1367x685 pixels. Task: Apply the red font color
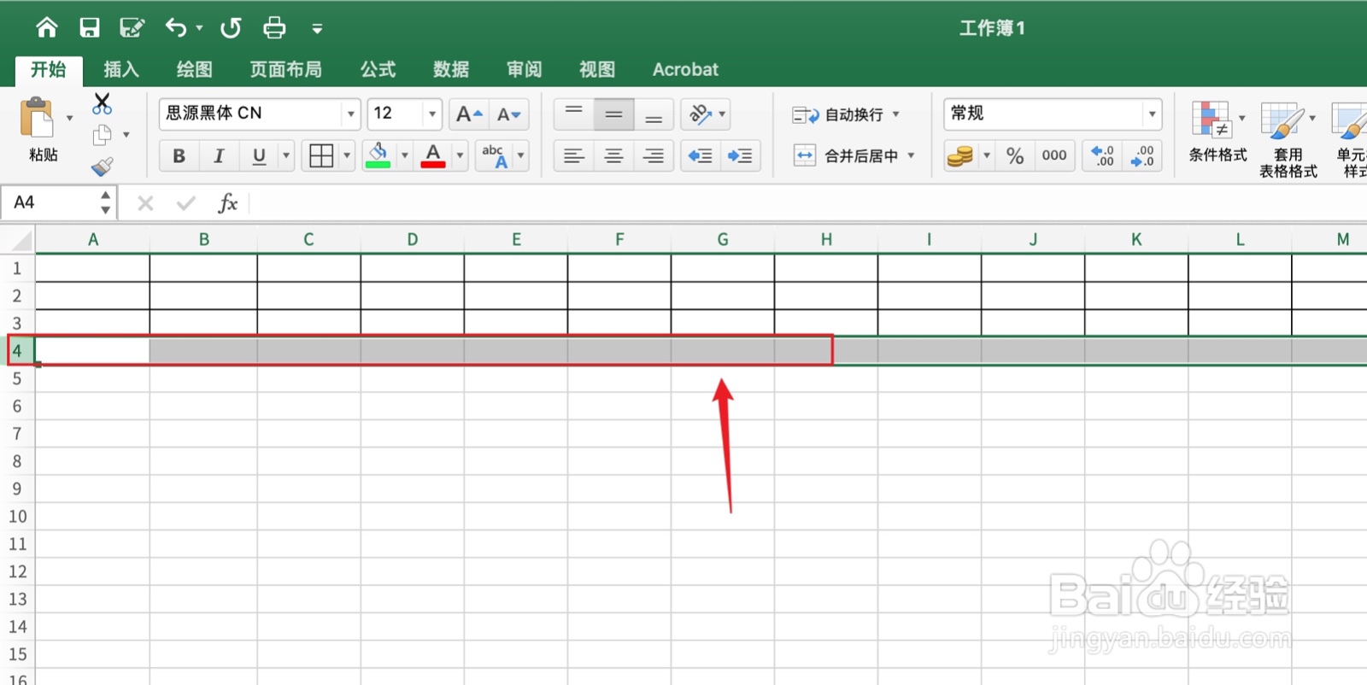[x=433, y=155]
